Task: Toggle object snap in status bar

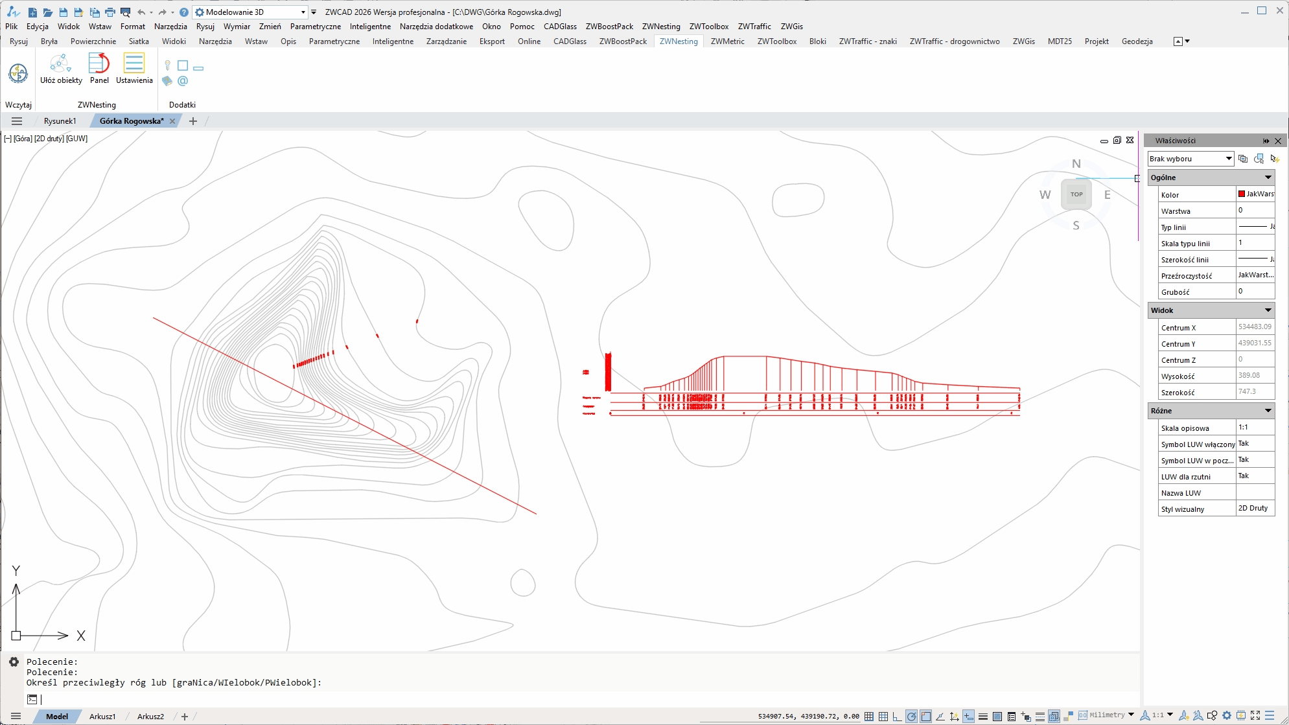Action: coord(926,716)
